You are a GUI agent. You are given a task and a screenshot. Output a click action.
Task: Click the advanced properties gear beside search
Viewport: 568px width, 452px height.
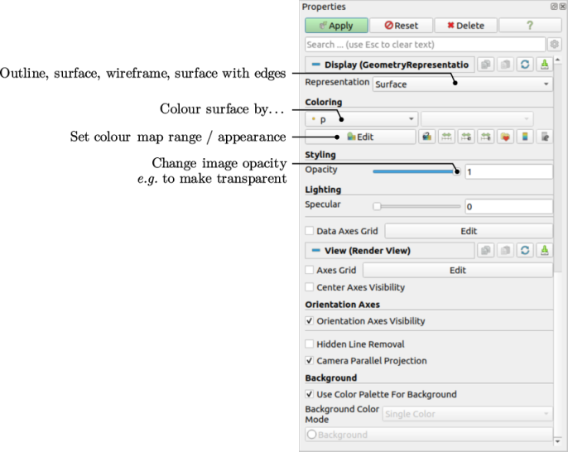[x=554, y=45]
